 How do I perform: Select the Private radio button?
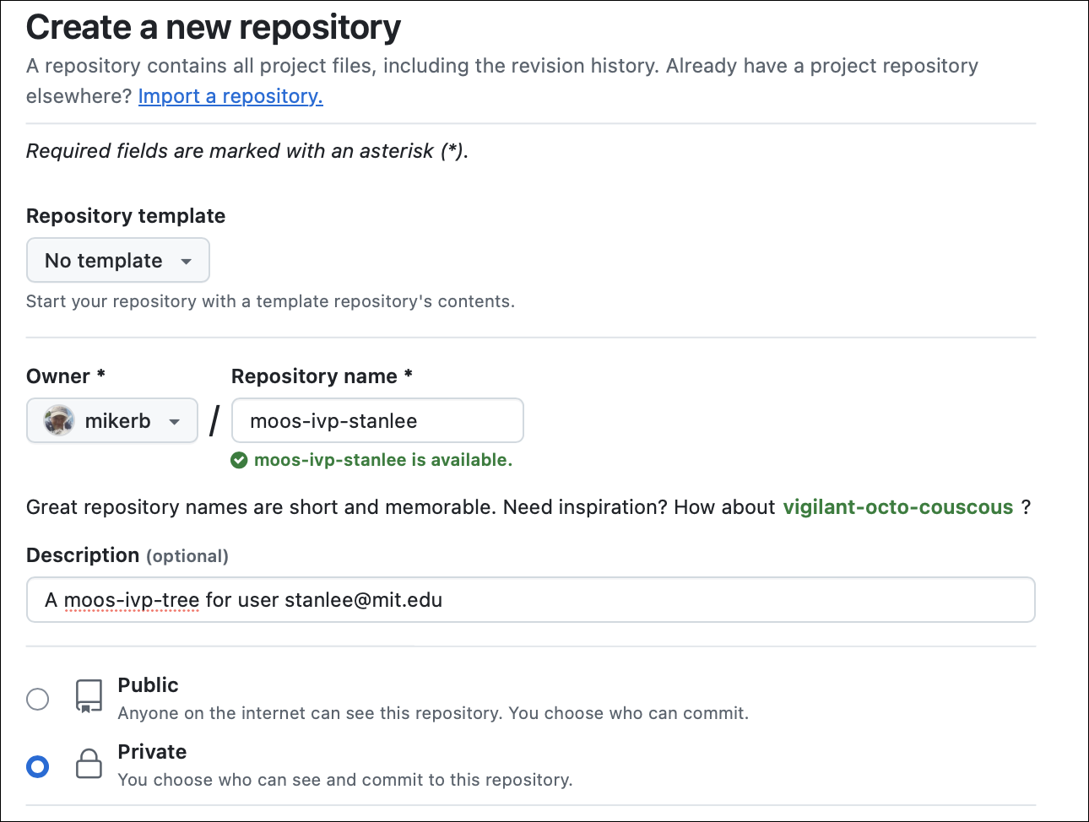click(x=38, y=766)
